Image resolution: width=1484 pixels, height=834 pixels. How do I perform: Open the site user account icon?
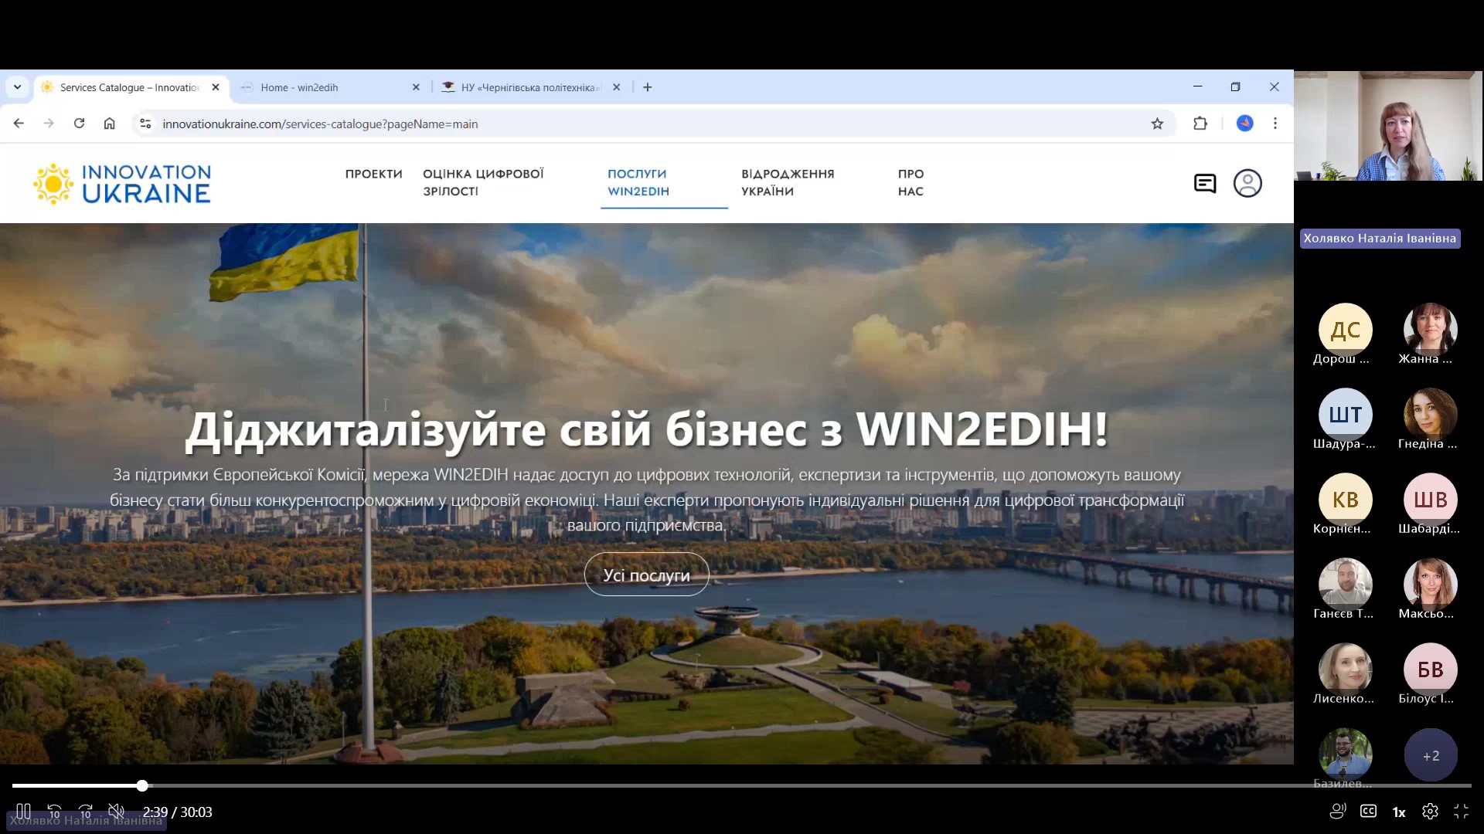point(1247,183)
